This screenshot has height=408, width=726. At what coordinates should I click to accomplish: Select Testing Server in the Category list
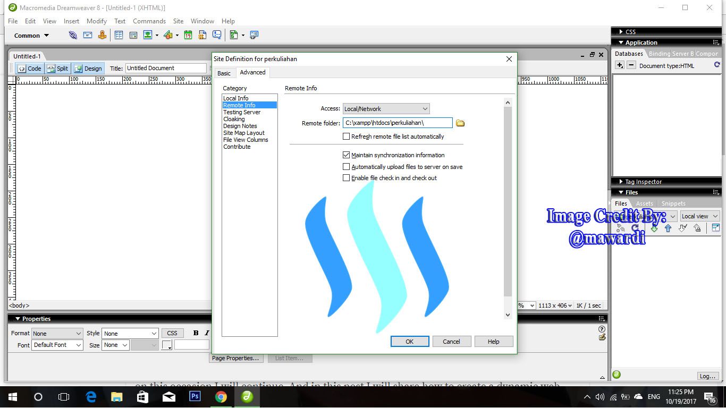pos(242,112)
